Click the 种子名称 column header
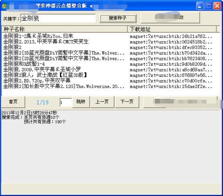Screen dimensions: 223x196 point(65,29)
